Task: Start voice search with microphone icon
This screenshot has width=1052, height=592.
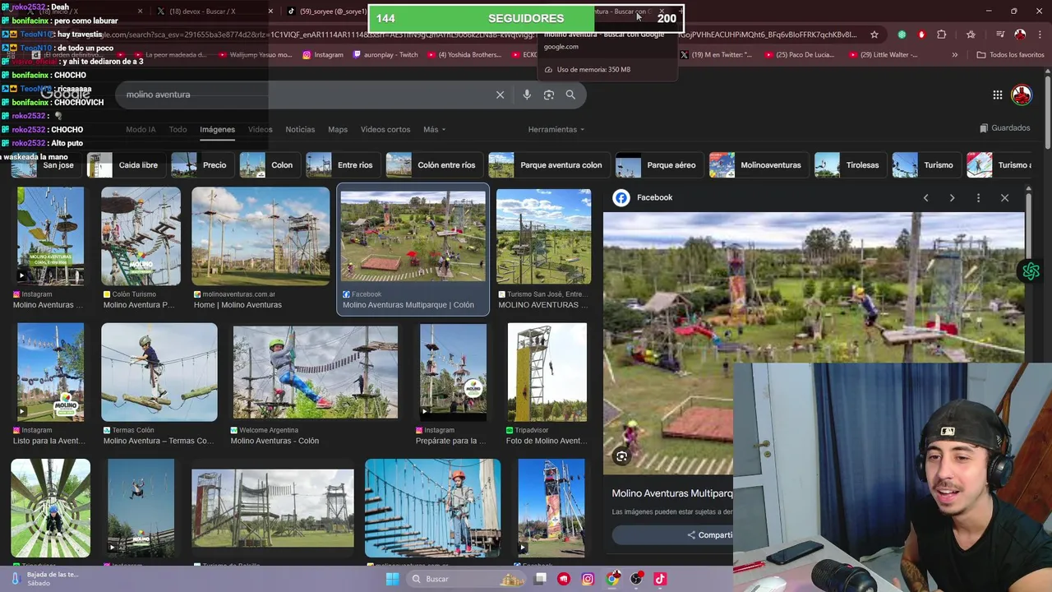Action: click(527, 95)
